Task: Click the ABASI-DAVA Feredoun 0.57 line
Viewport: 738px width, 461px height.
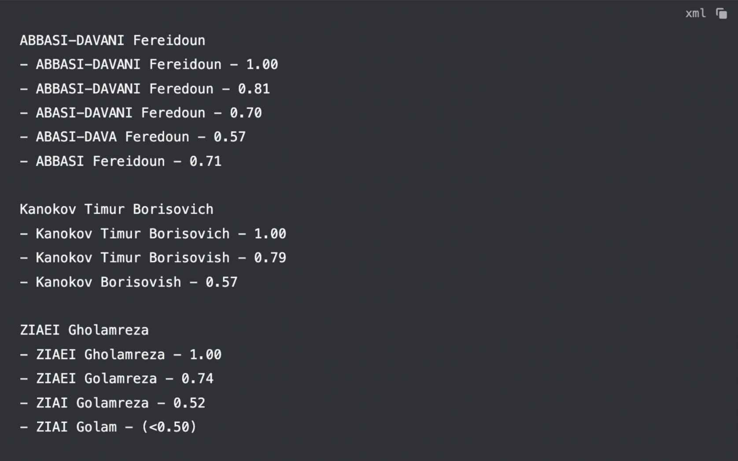Action: [133, 137]
